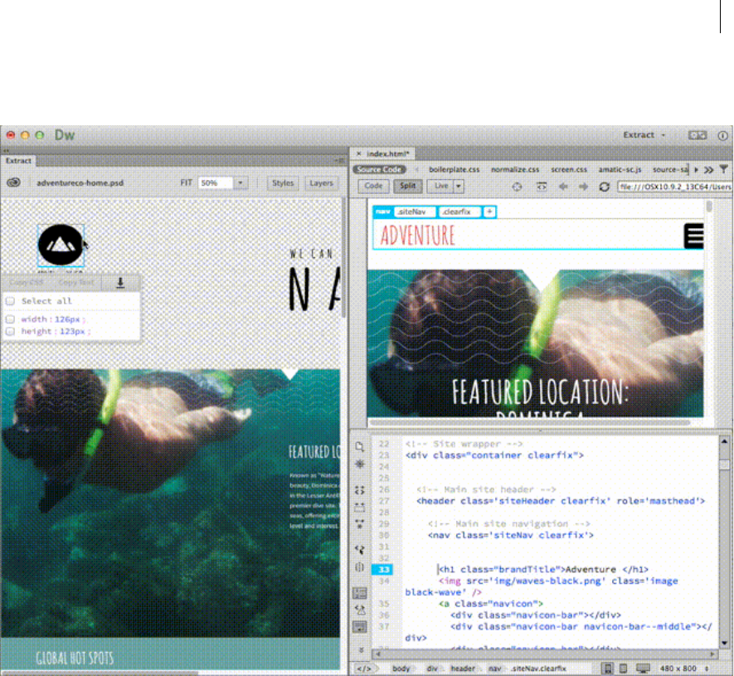Image resolution: width=734 pixels, height=676 pixels.
Task: Go back with left arrow icon
Action: (563, 187)
